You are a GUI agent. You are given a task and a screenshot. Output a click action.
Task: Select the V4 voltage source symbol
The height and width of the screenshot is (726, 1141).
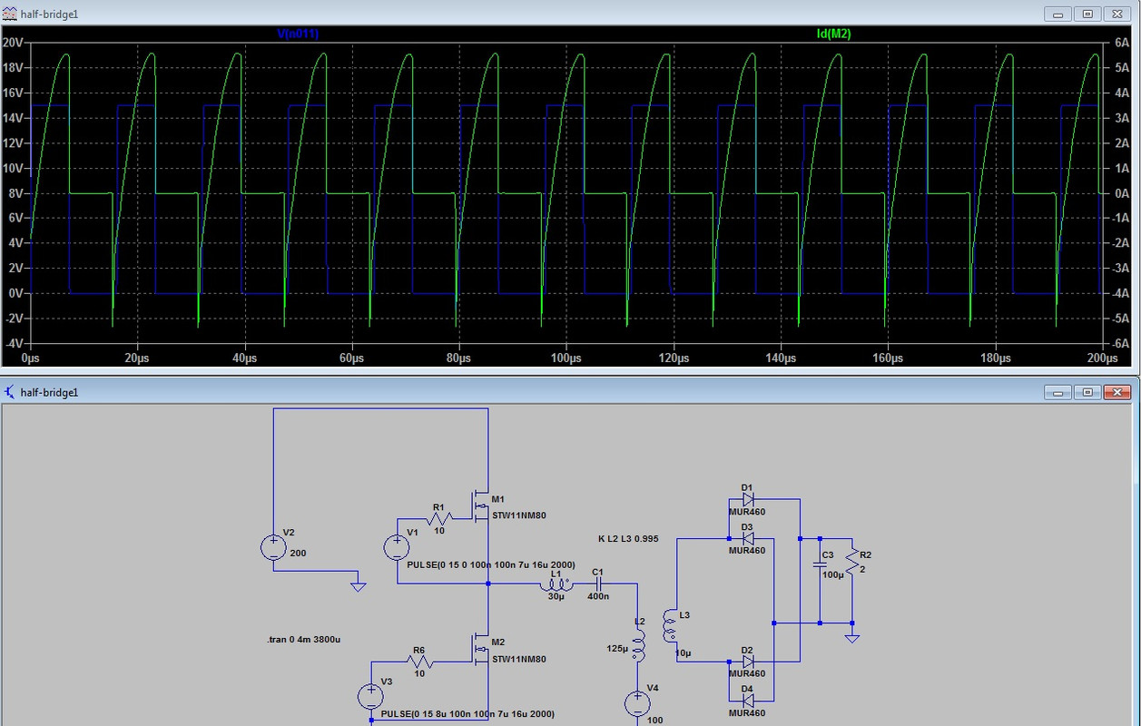(x=637, y=702)
